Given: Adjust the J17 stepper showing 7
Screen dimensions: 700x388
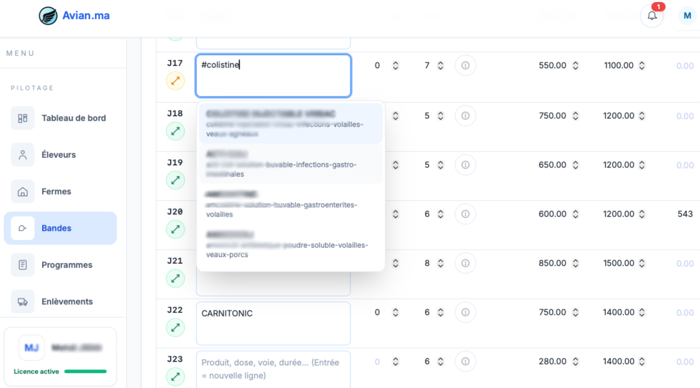Looking at the screenshot, I should click(x=440, y=65).
